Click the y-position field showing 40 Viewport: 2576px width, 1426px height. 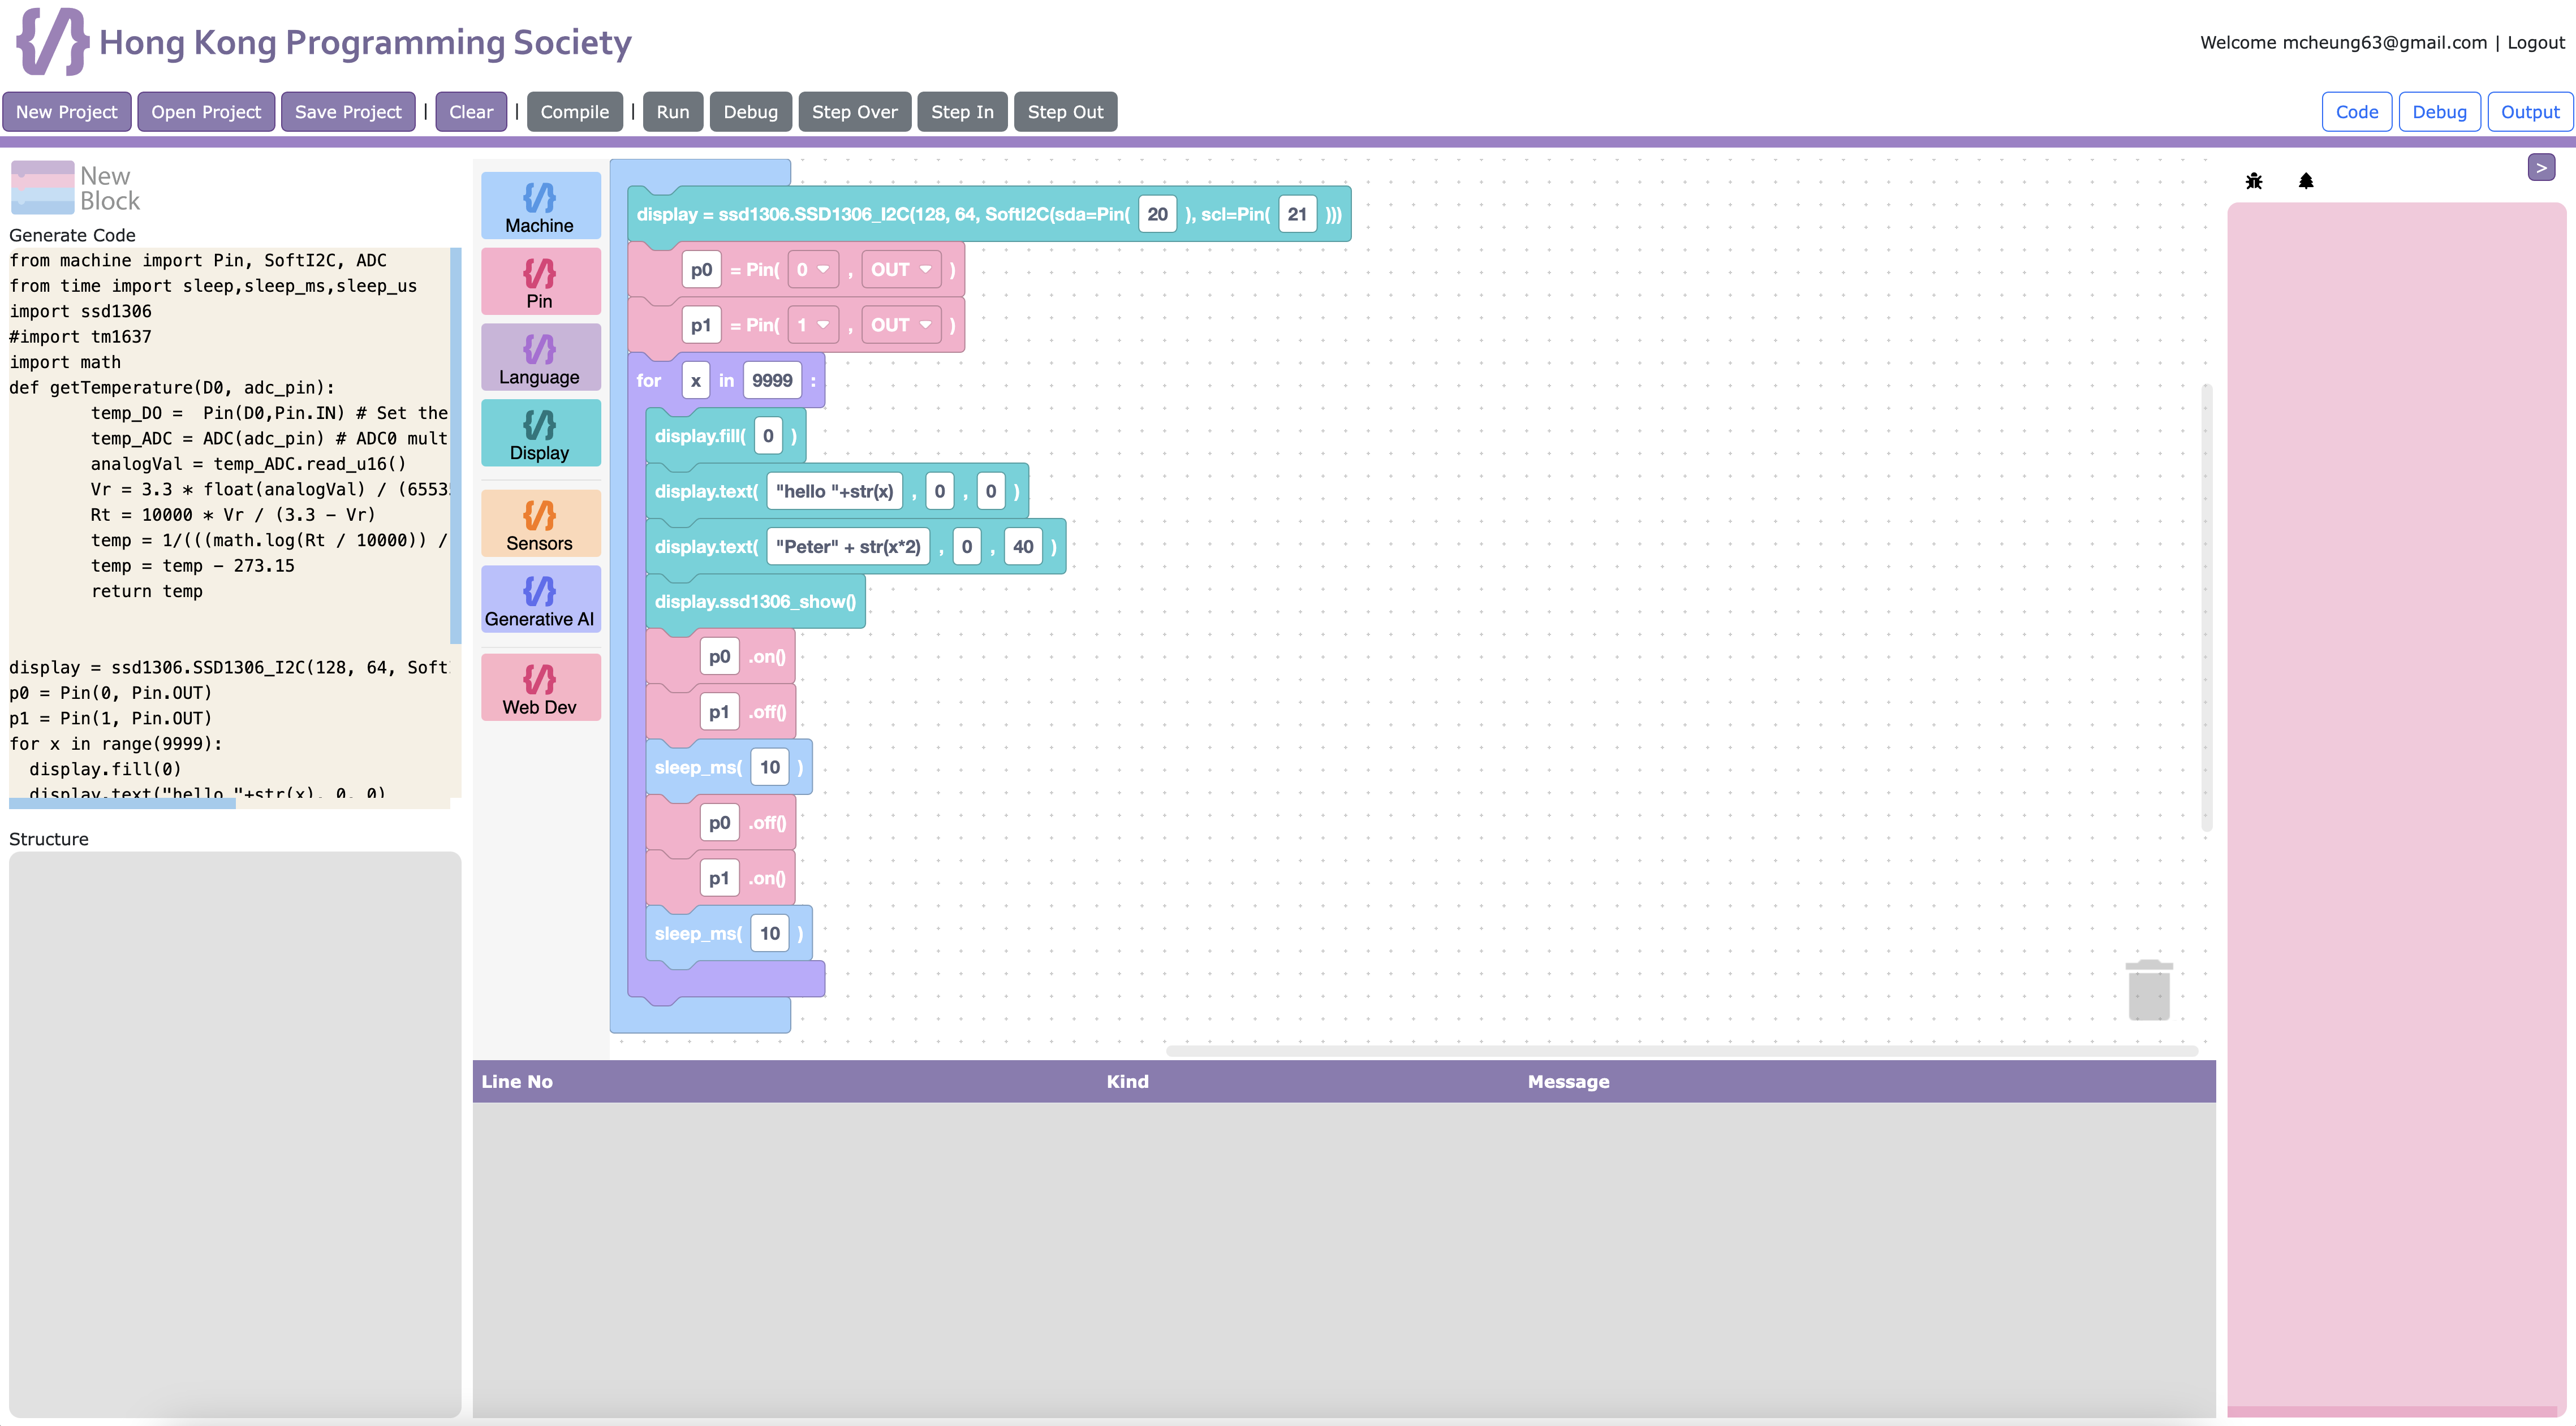(x=1023, y=547)
